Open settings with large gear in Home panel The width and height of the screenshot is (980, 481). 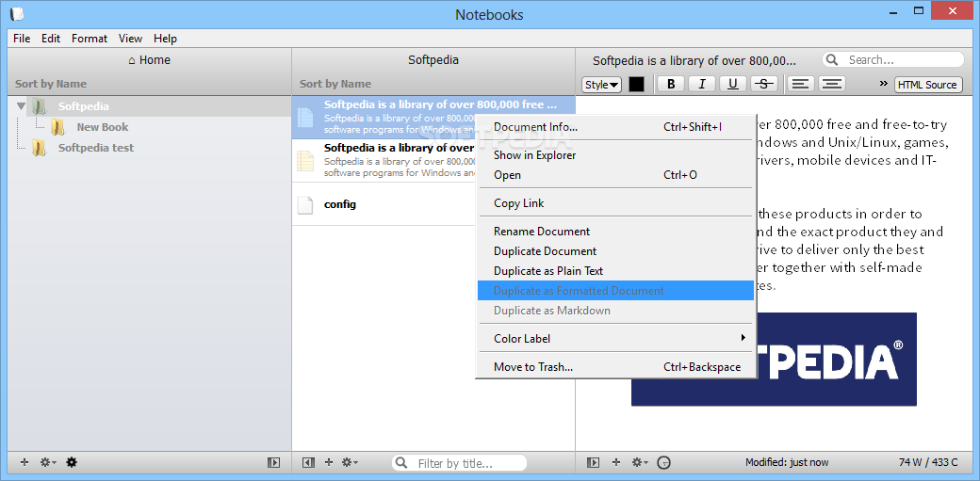(72, 462)
